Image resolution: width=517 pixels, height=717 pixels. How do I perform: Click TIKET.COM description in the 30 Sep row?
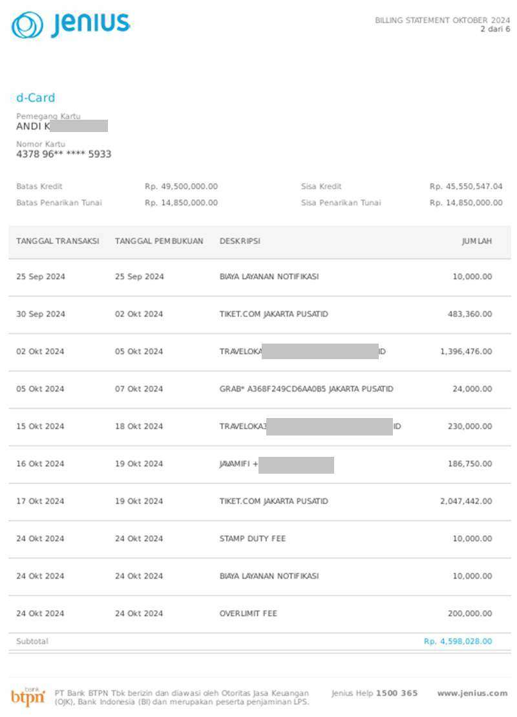273,314
